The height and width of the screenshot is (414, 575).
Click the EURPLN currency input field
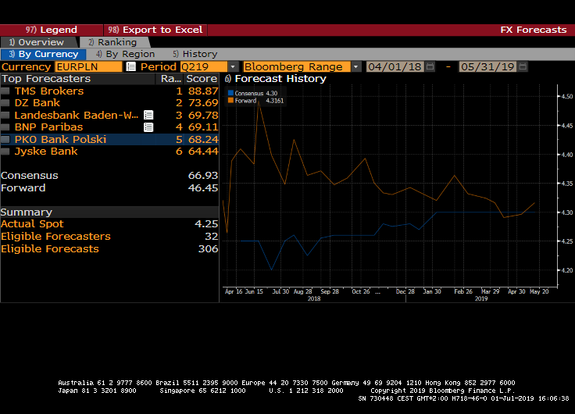click(87, 66)
